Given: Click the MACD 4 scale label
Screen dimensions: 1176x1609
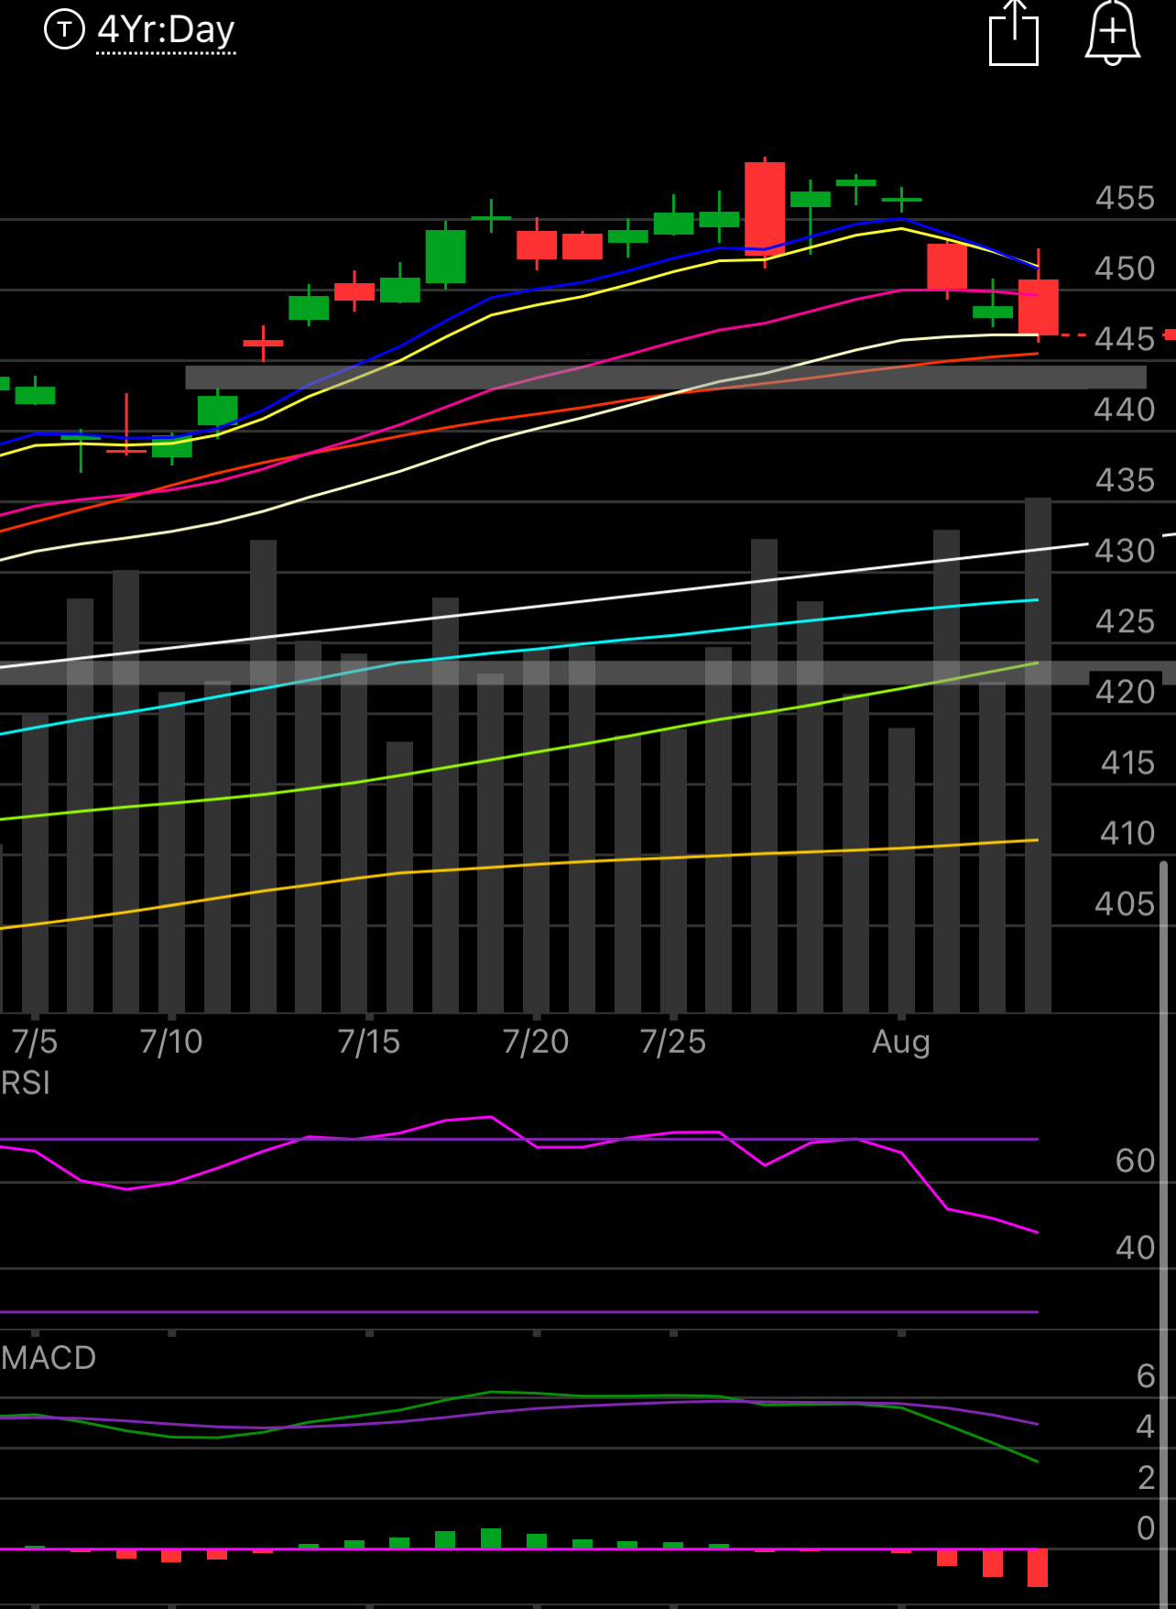Looking at the screenshot, I should tap(1146, 1427).
